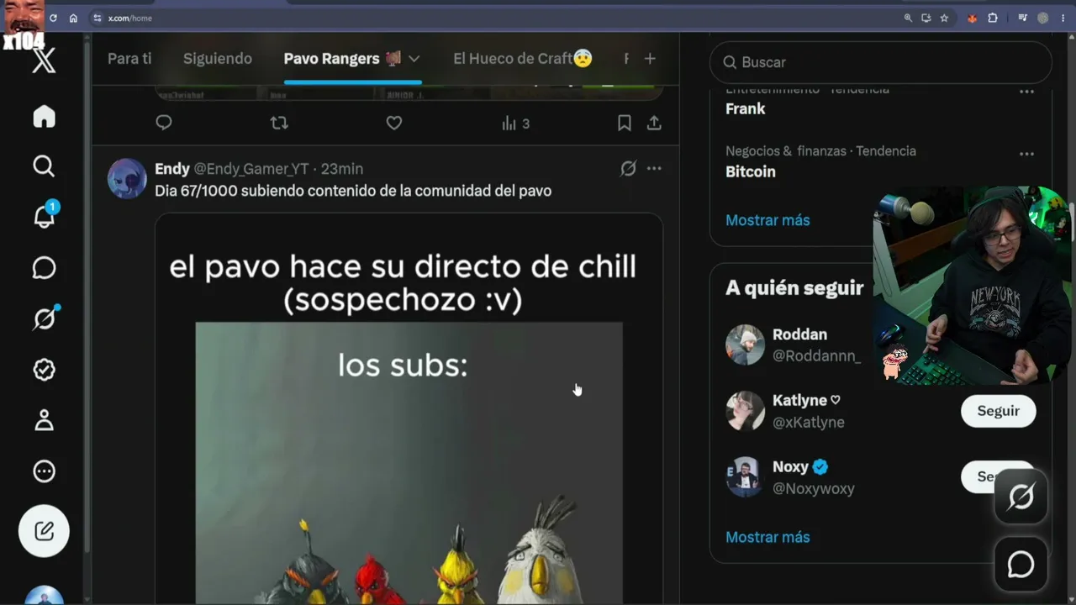Go to Home in the left sidebar
This screenshot has width=1076, height=605.
[x=44, y=116]
